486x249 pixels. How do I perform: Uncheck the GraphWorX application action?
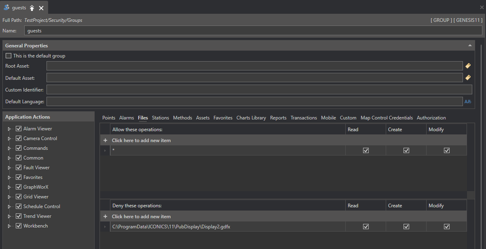pyautogui.click(x=19, y=187)
